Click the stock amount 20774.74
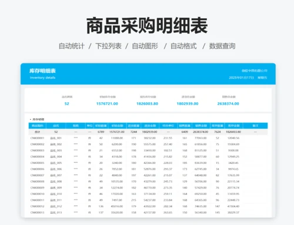The height and width of the screenshot is (225, 294). click(233, 187)
